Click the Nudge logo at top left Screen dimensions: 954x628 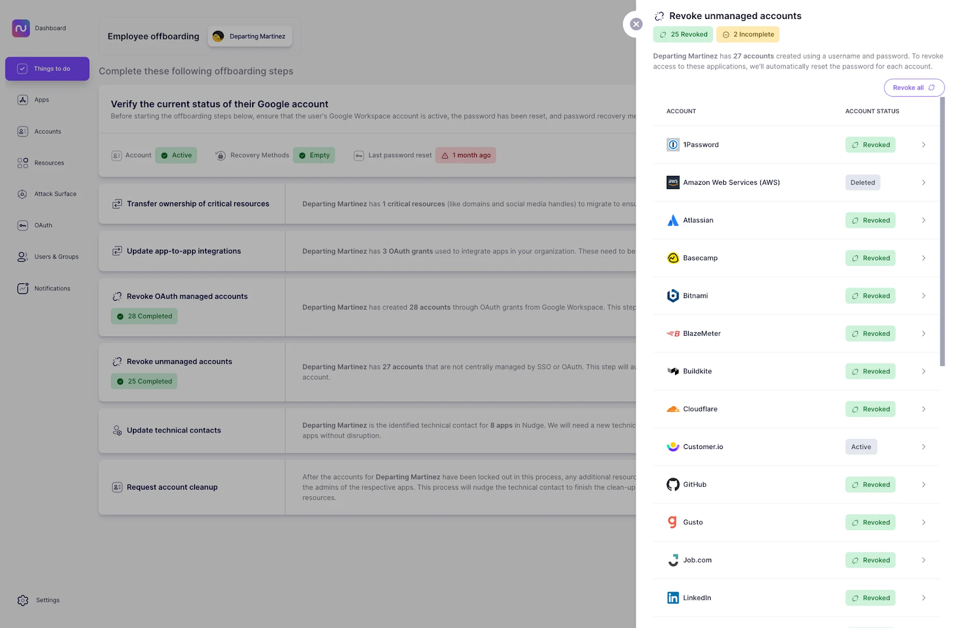[x=20, y=28]
